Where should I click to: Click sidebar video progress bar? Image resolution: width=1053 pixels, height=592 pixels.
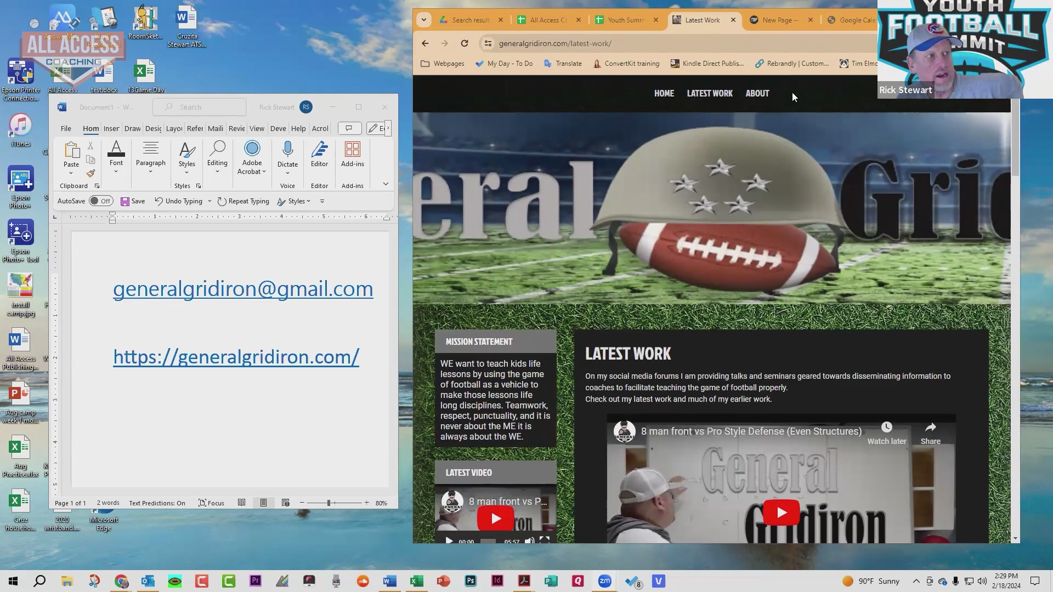(488, 541)
